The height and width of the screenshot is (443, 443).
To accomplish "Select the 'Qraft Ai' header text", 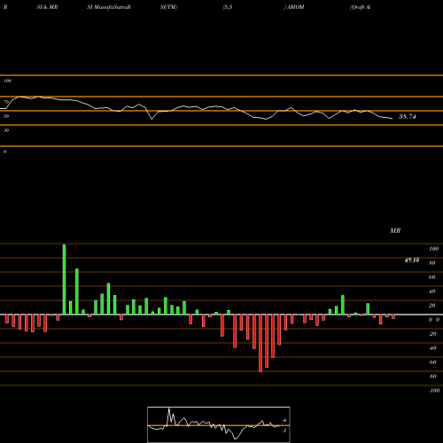I will point(361,7).
